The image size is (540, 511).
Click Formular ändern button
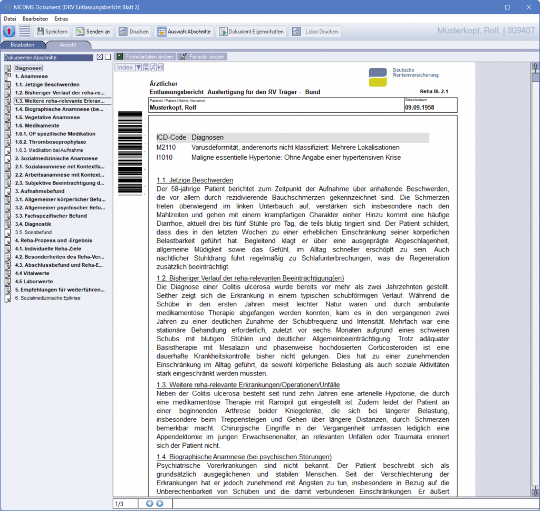202,56
